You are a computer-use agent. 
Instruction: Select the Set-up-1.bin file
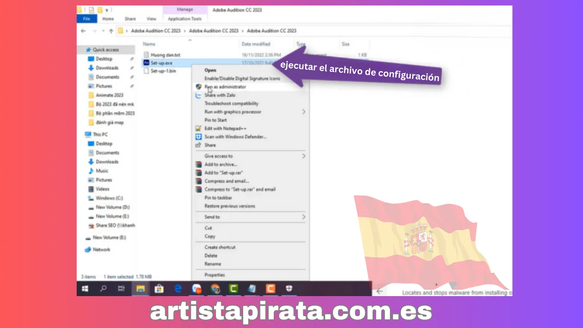point(163,71)
